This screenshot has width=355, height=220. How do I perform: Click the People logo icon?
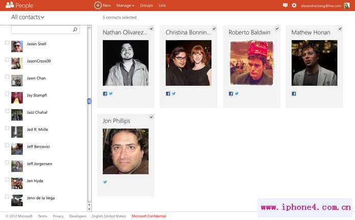point(9,5)
